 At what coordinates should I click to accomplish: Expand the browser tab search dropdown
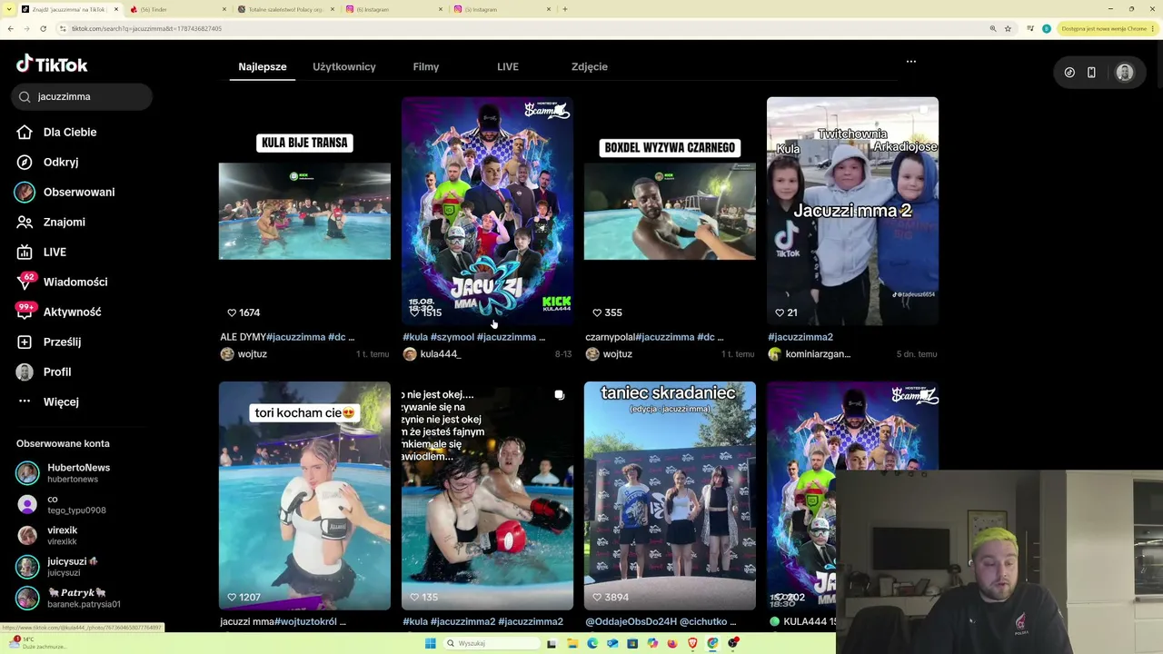[9, 9]
